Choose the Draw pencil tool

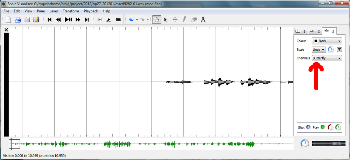coord(184,20)
